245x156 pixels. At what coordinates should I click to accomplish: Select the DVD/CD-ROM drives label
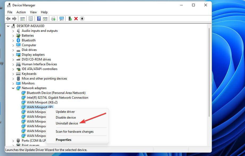pos(36,59)
